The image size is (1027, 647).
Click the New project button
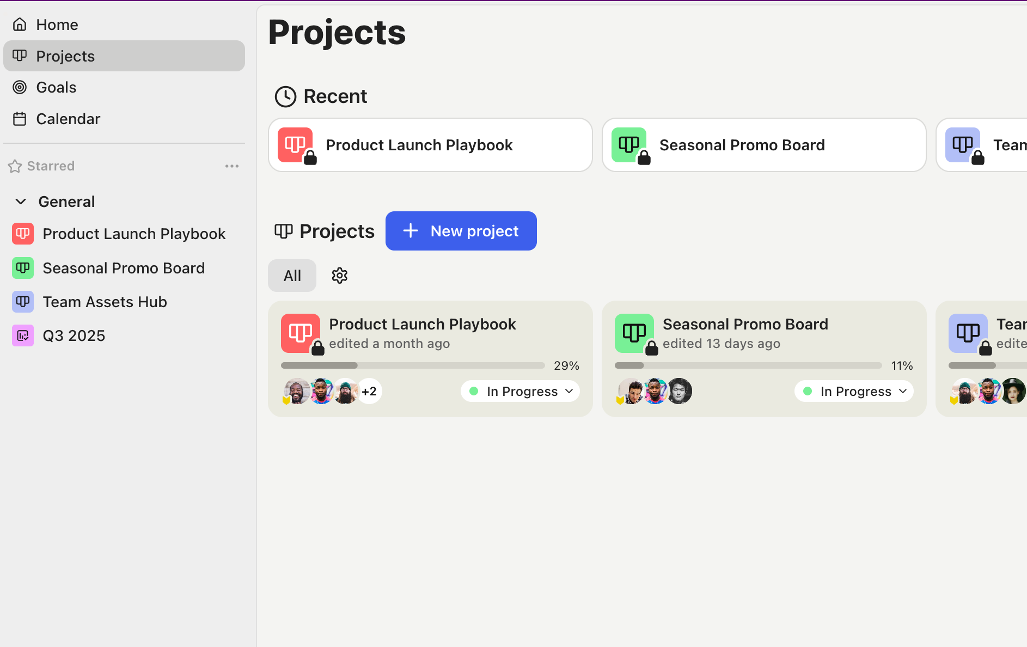461,231
